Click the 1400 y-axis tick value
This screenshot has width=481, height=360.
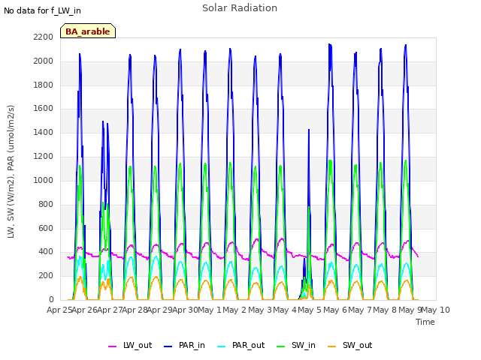click(x=44, y=132)
